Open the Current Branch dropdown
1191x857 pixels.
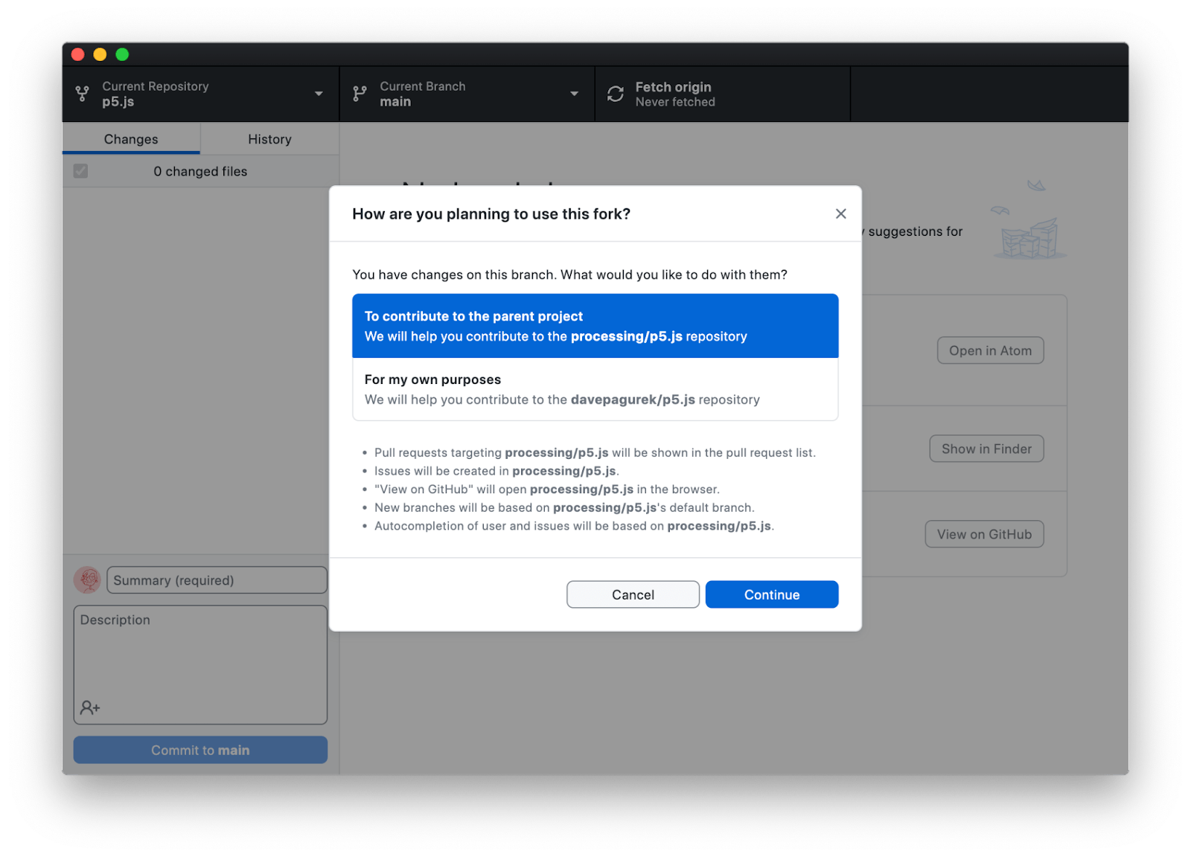pyautogui.click(x=573, y=94)
